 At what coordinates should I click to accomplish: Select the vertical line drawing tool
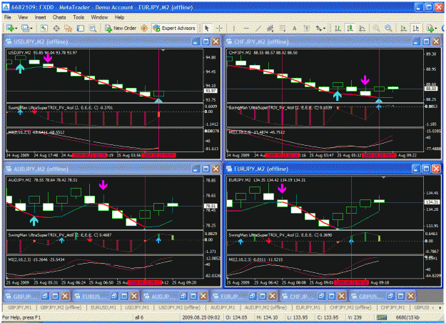234,28
